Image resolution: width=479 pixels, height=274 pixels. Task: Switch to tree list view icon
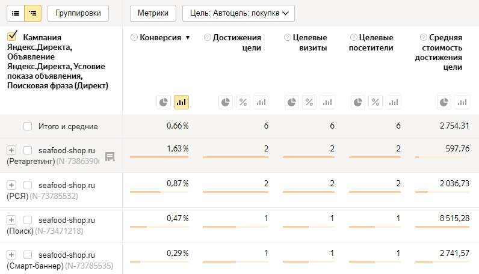click(32, 13)
